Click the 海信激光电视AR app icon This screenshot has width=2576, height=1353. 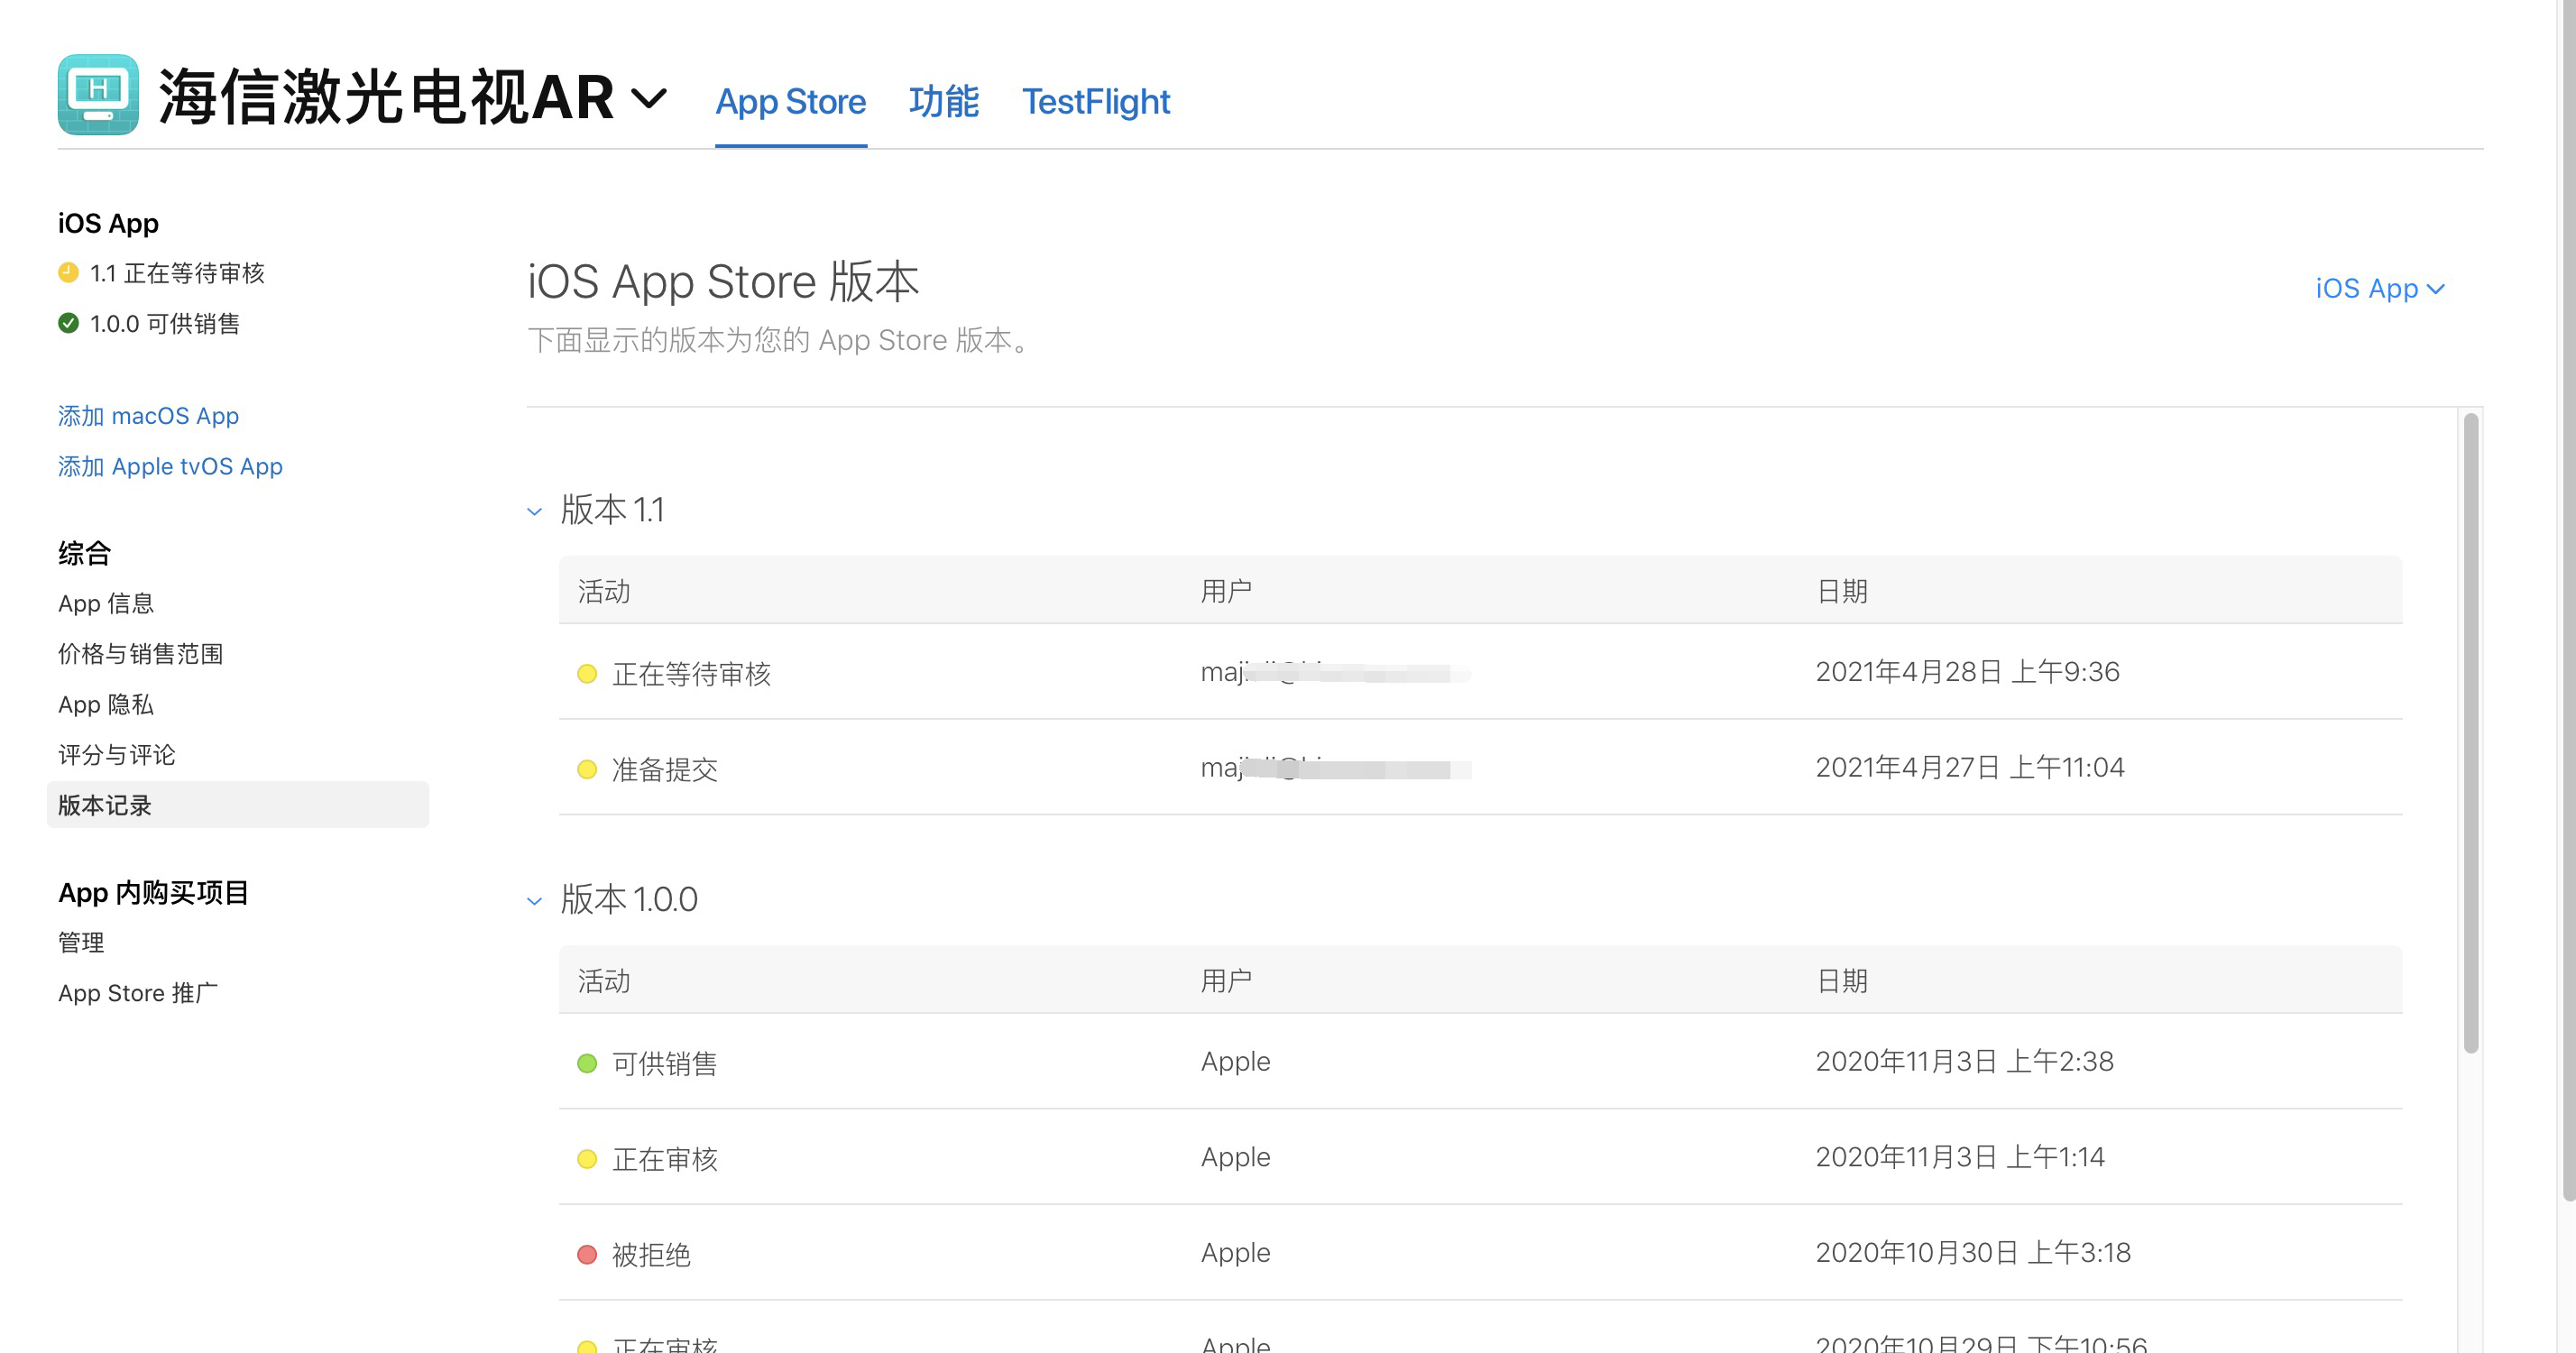98,95
